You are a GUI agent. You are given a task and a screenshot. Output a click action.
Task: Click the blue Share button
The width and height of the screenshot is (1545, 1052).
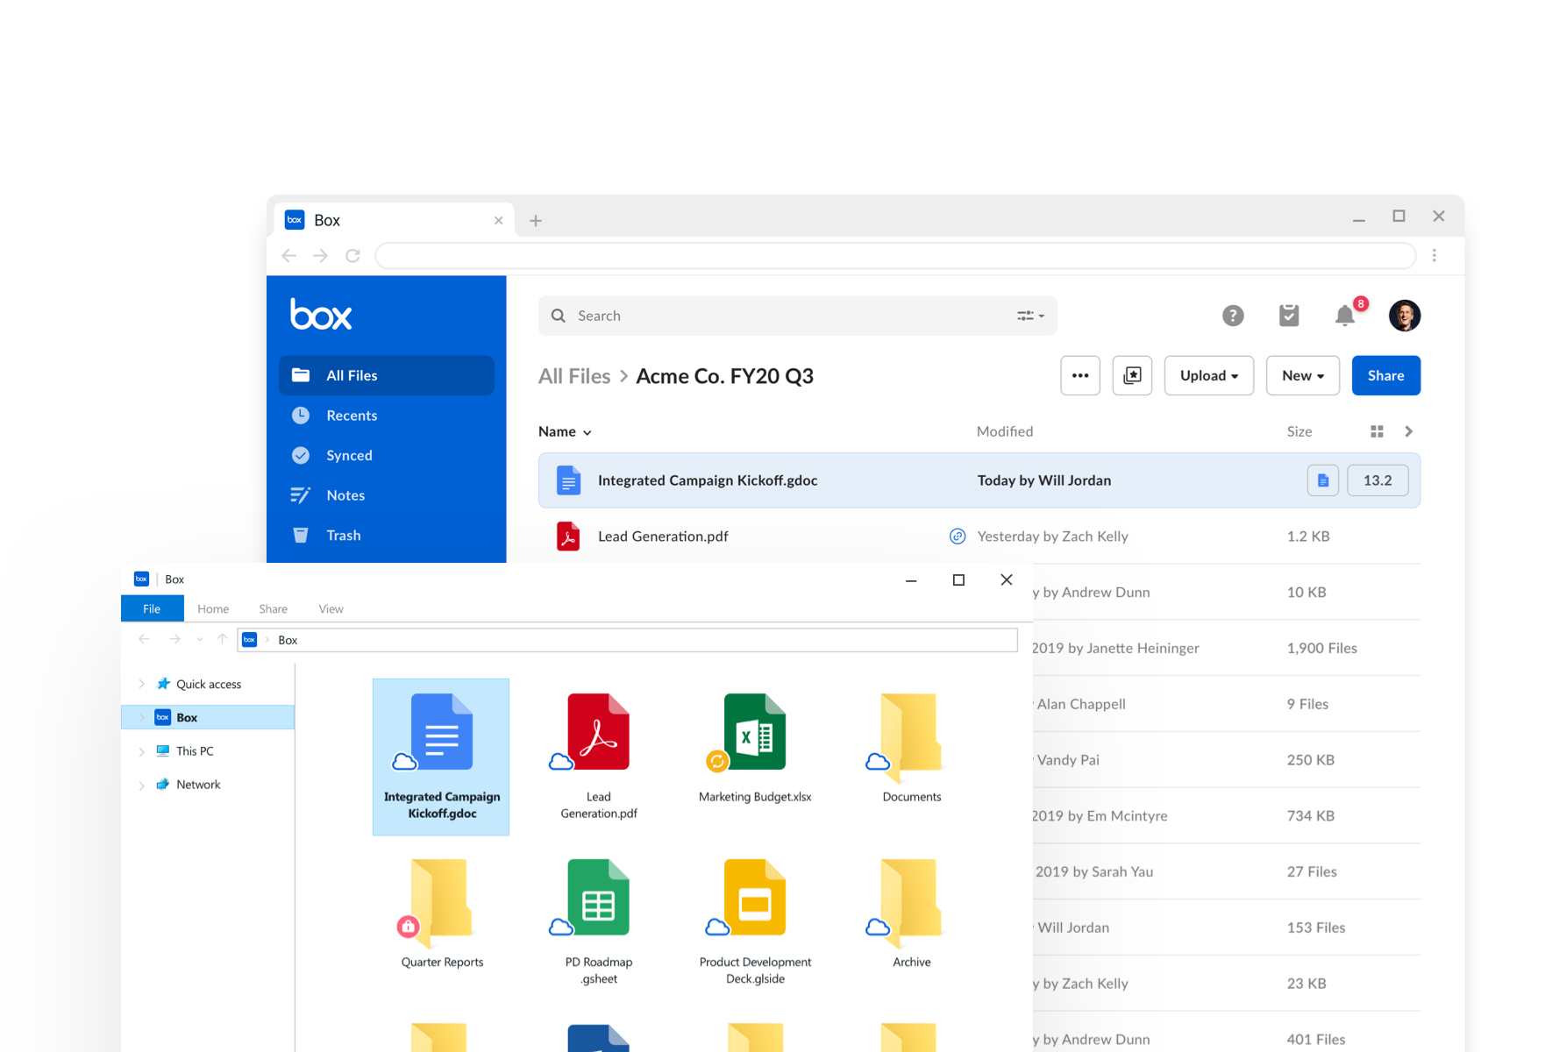pyautogui.click(x=1386, y=375)
